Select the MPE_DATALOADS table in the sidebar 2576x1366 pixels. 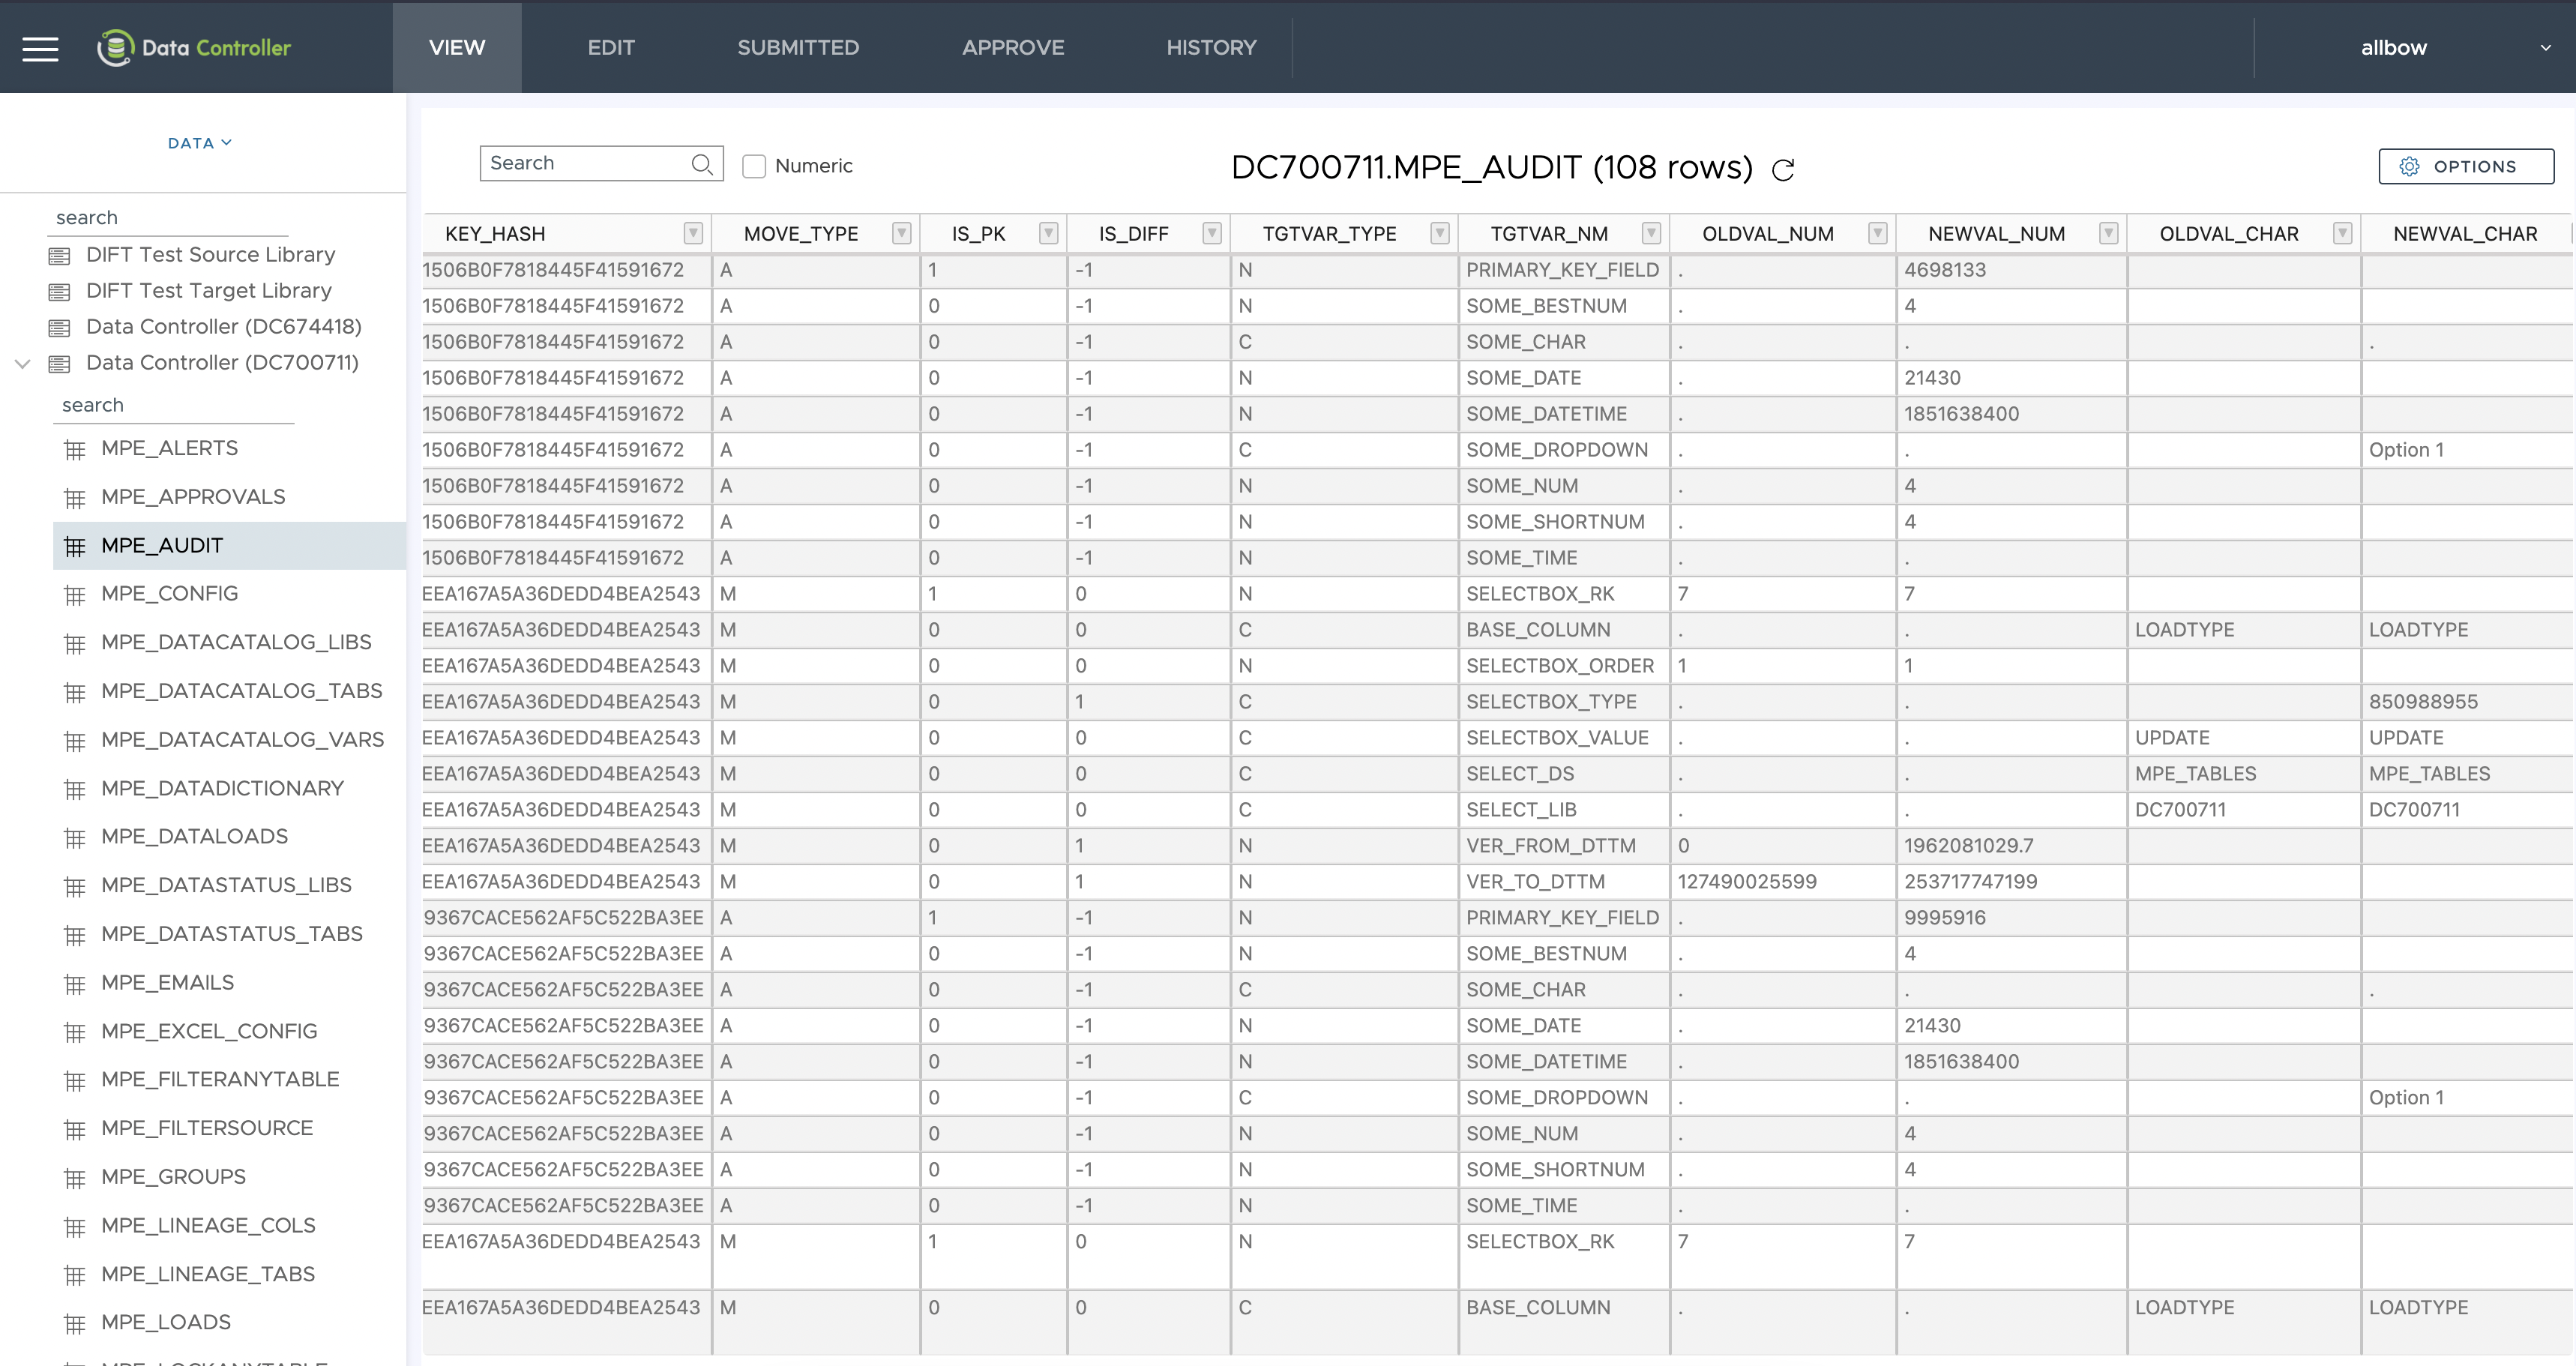(x=194, y=836)
